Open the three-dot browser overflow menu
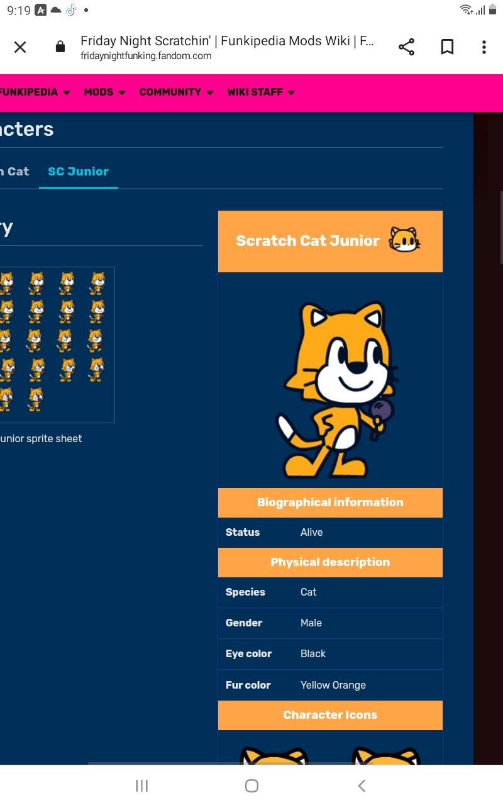 (484, 47)
